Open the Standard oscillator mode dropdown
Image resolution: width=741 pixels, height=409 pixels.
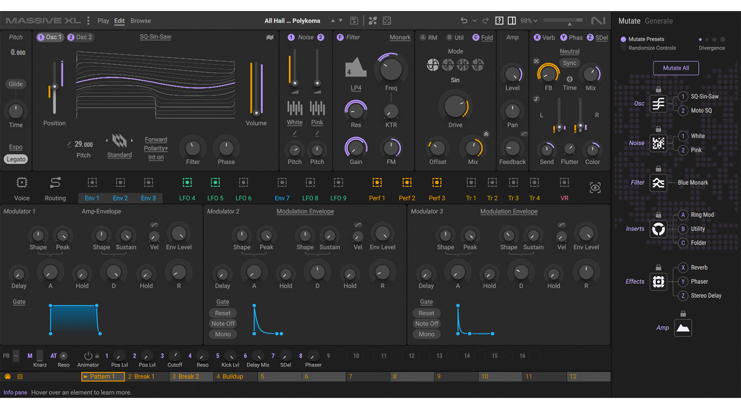coord(119,155)
